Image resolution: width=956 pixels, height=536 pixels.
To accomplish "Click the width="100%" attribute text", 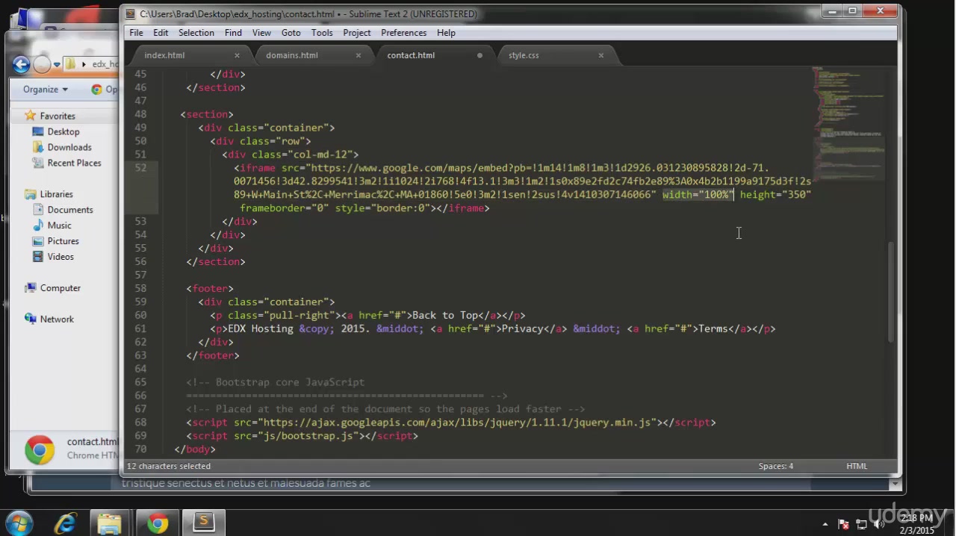I will coord(698,195).
